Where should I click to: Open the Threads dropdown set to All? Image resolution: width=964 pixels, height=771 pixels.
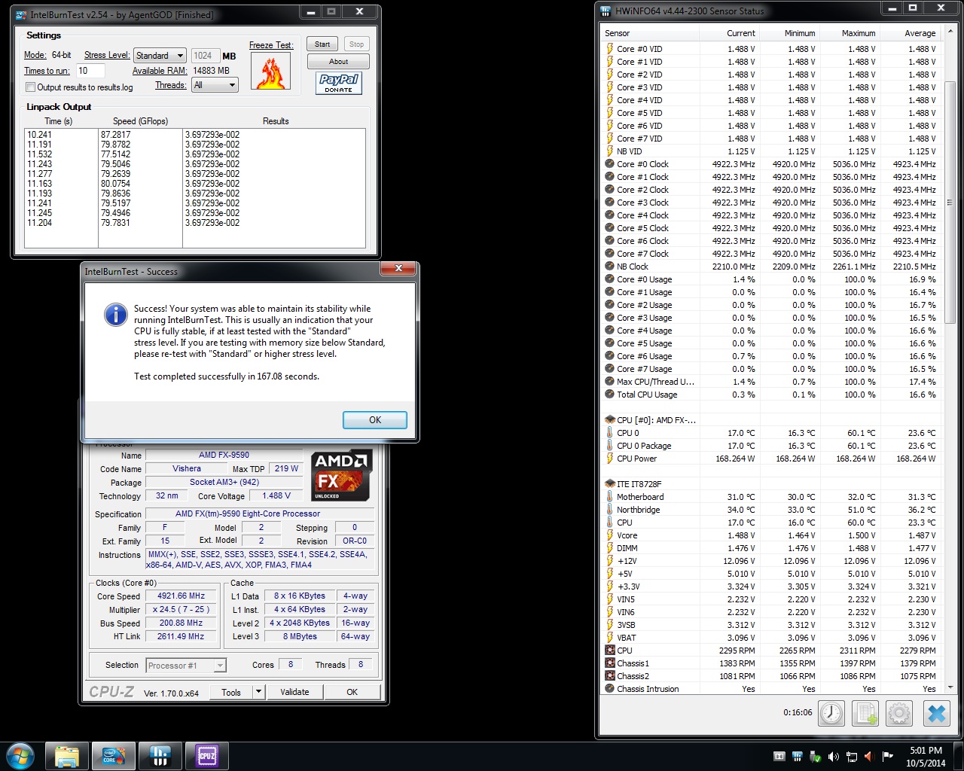[215, 85]
